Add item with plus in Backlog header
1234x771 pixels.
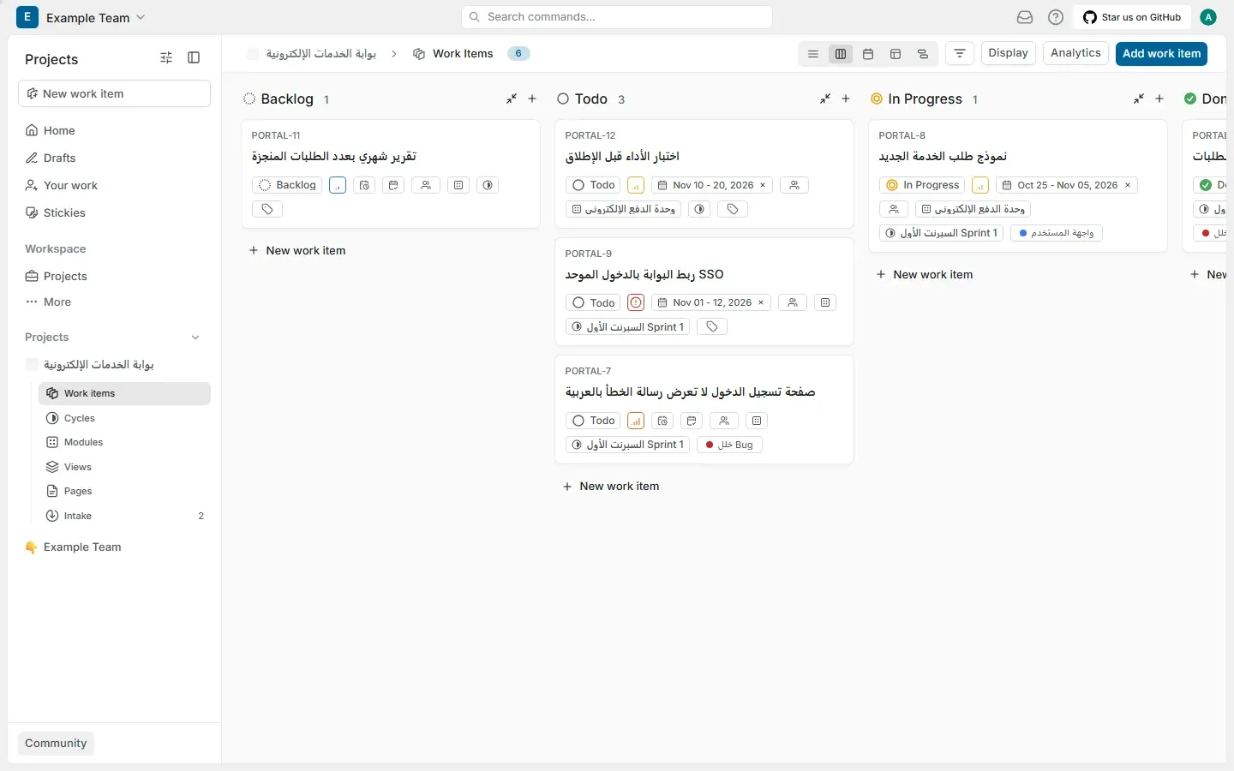coord(532,99)
